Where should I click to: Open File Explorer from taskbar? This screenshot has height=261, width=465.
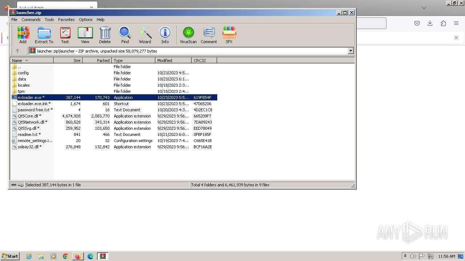pyautogui.click(x=41, y=256)
